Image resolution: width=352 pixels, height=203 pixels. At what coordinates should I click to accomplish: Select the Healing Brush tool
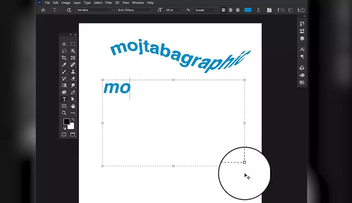73,65
